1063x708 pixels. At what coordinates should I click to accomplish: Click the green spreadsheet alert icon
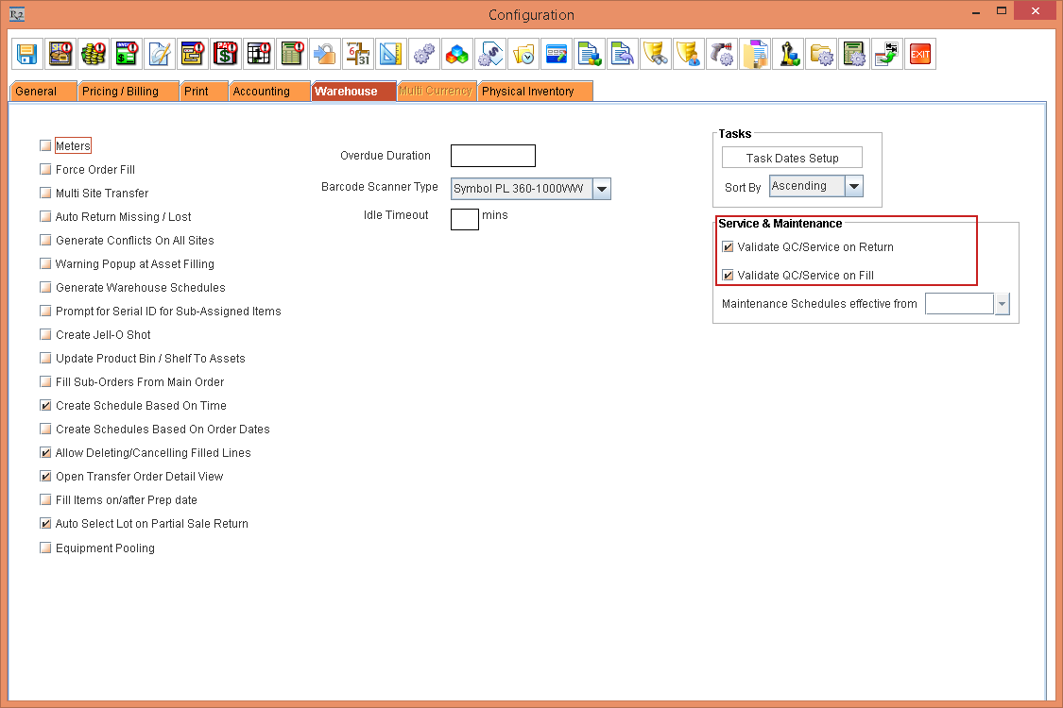(x=292, y=54)
